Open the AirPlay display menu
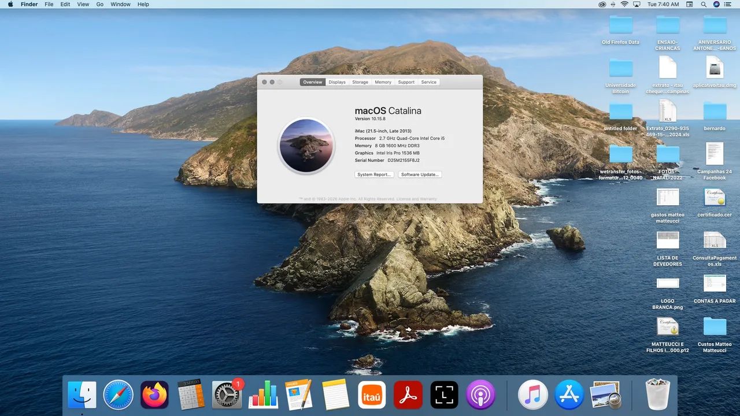 (637, 4)
